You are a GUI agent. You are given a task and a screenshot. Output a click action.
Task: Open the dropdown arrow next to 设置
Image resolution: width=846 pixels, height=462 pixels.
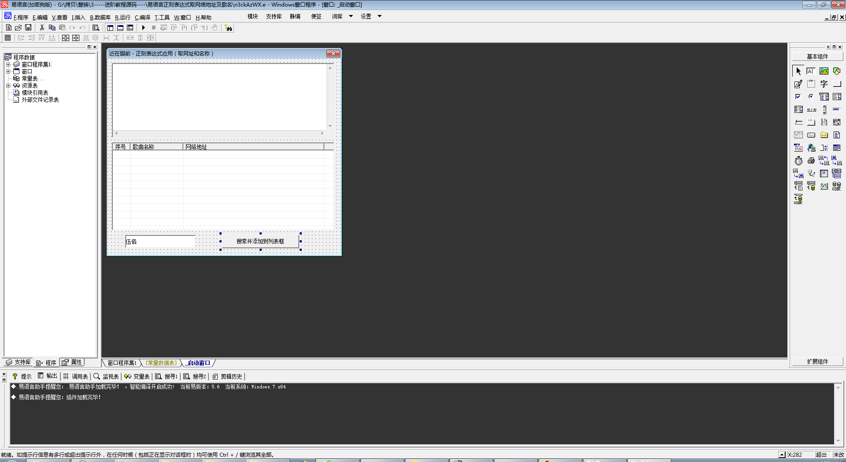379,16
